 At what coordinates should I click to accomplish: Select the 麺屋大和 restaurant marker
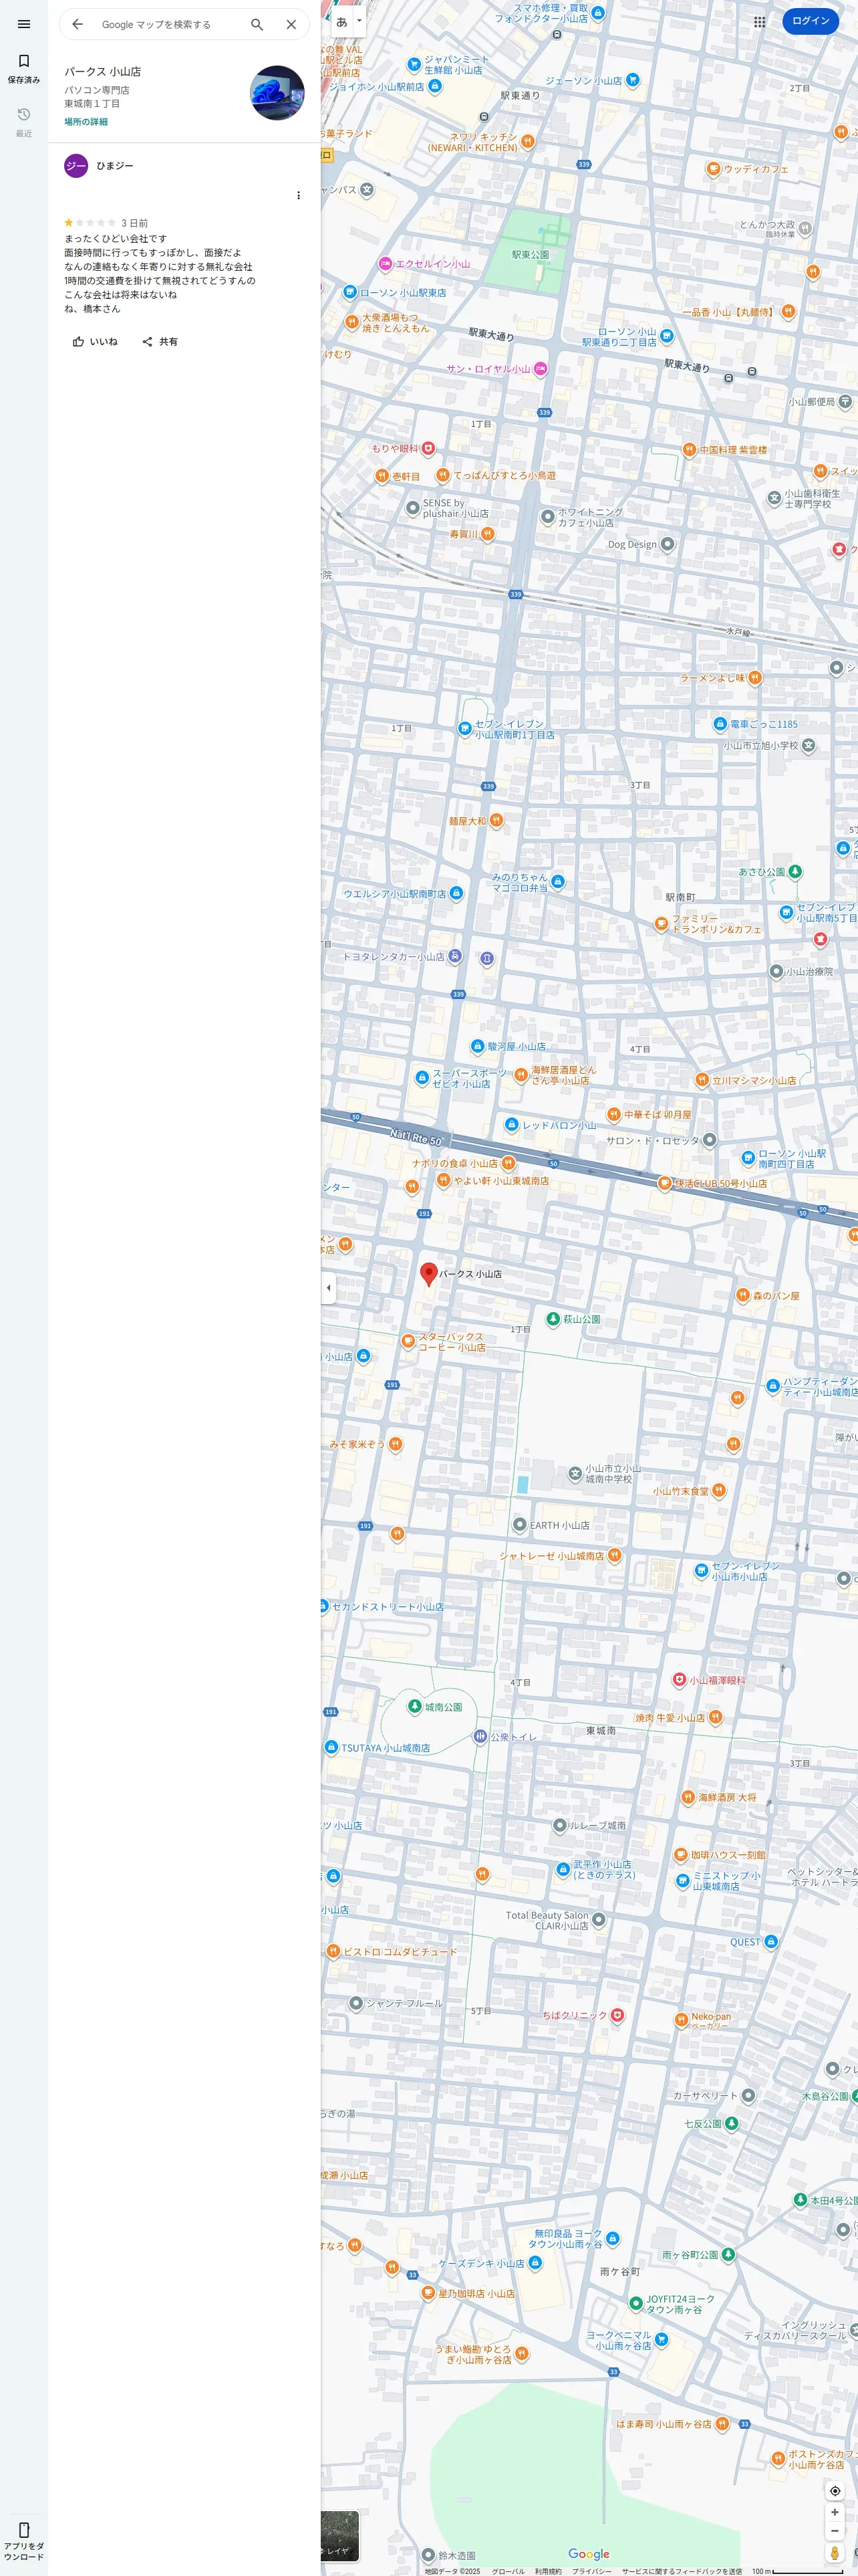(496, 821)
